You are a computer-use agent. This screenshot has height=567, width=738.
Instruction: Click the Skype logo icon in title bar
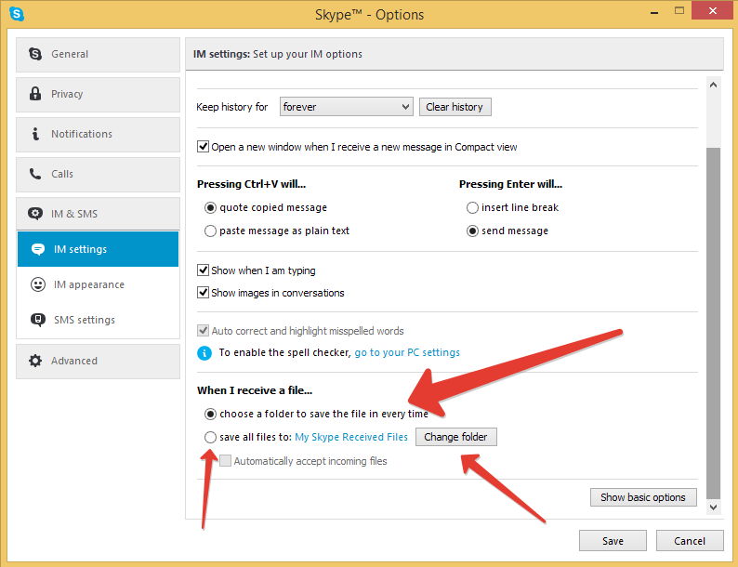coord(17,14)
